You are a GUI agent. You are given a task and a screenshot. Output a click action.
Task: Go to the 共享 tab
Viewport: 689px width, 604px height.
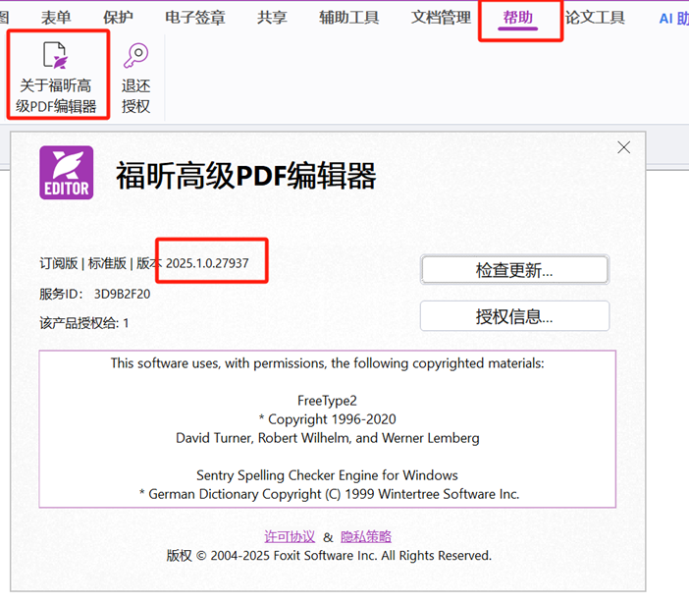[272, 18]
